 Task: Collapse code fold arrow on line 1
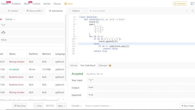pos(76,17)
